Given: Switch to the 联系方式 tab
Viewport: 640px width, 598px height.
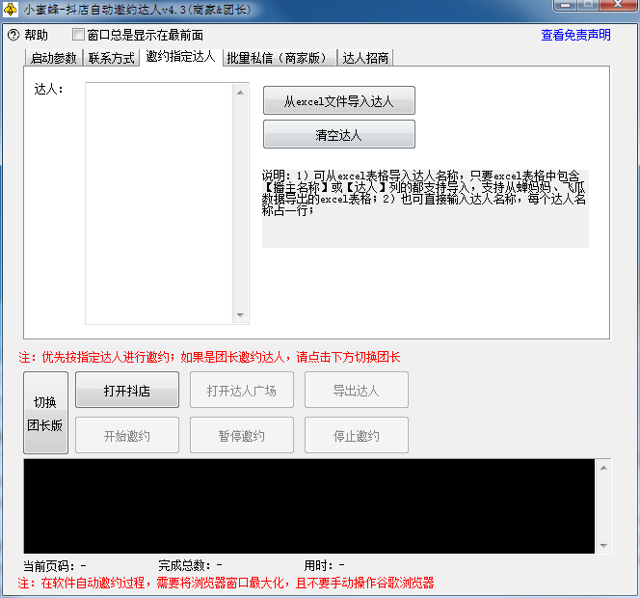Looking at the screenshot, I should tap(112, 58).
